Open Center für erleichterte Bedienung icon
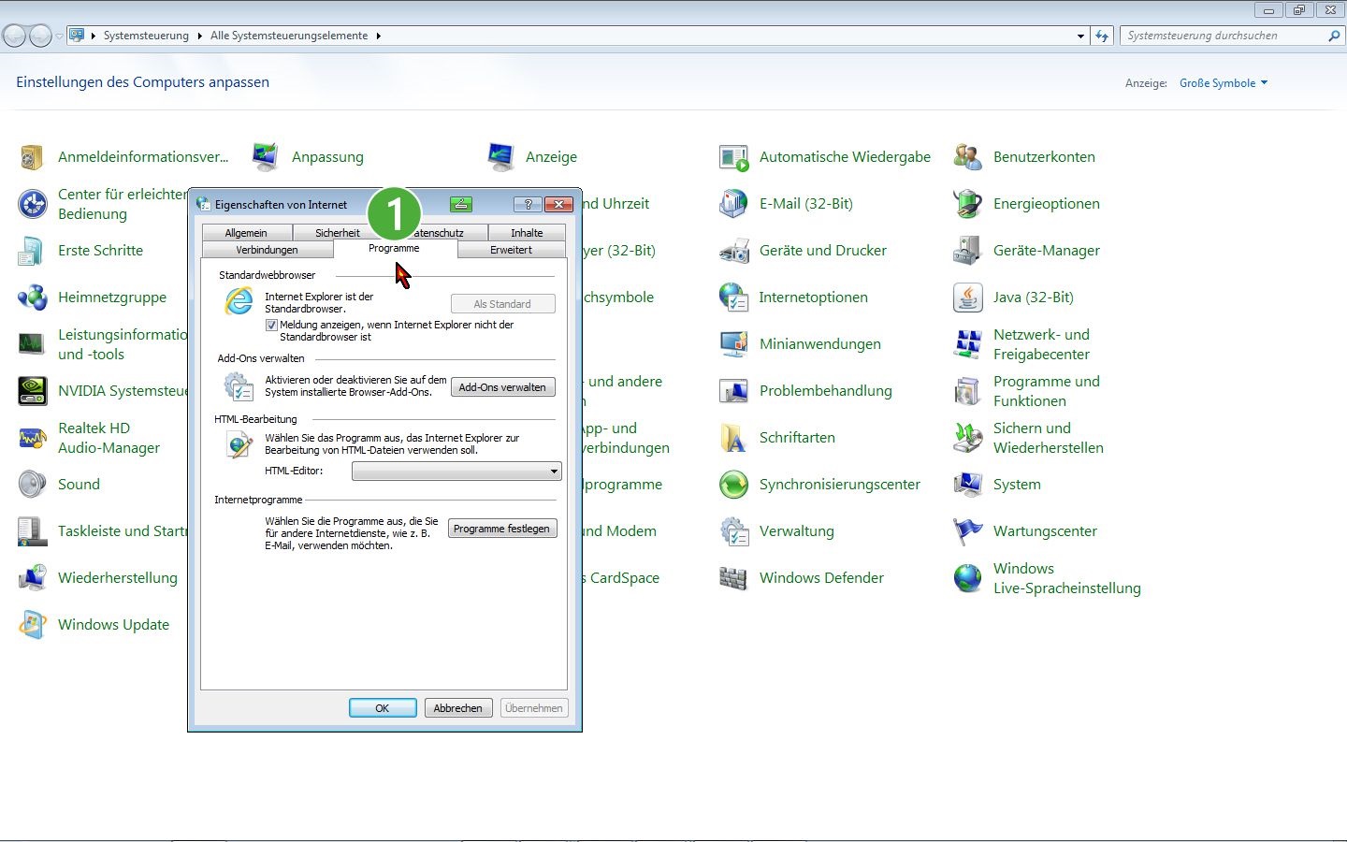Screen dimensions: 1347x842 click(32, 204)
